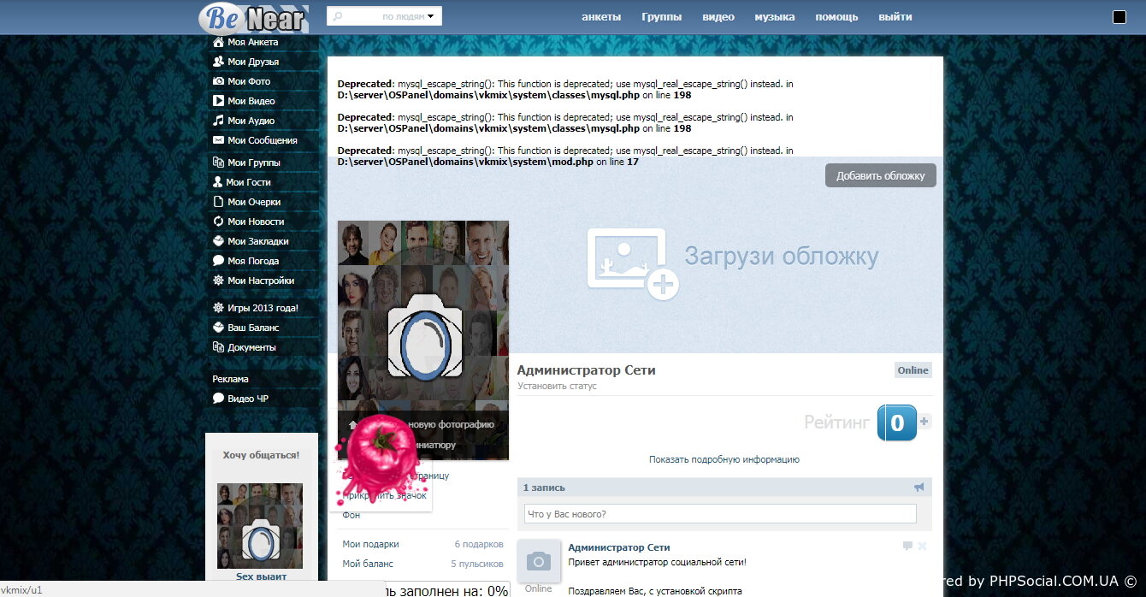Click the blue rating counter showing 0
Image resolution: width=1146 pixels, height=597 pixels.
click(896, 423)
